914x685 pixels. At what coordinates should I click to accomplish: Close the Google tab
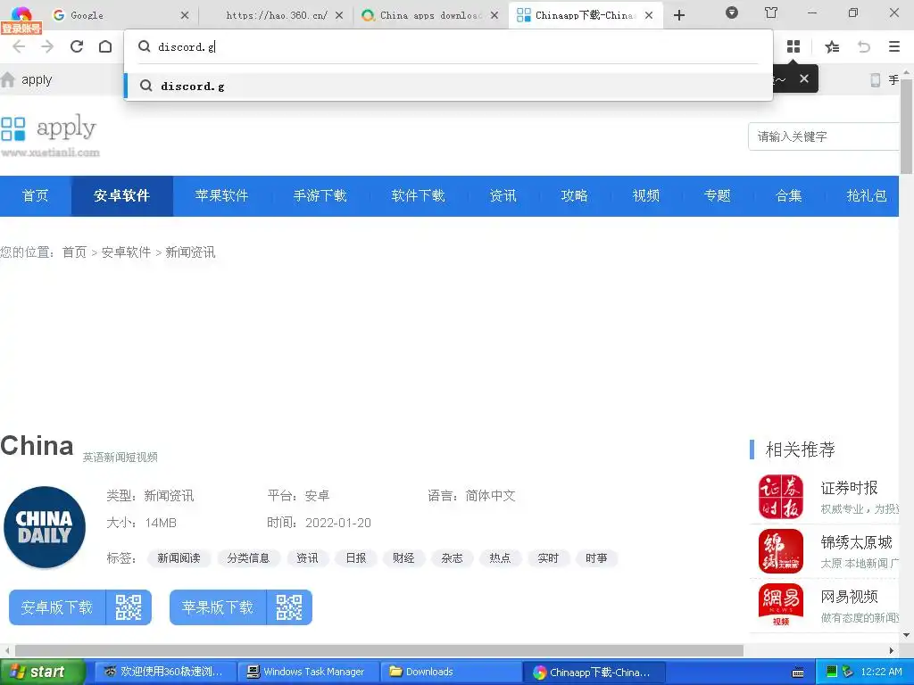(x=185, y=15)
